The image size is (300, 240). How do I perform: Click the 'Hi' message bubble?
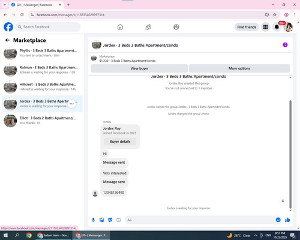click(105, 154)
